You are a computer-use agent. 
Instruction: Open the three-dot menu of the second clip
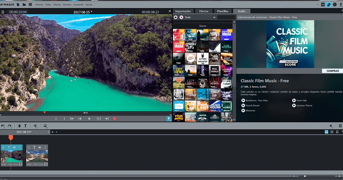(45, 147)
